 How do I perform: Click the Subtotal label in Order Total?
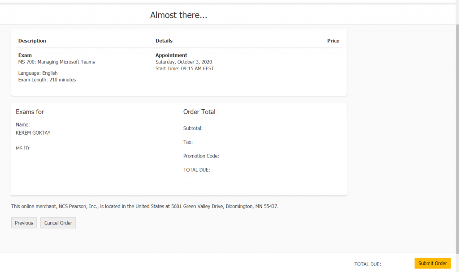(x=193, y=128)
